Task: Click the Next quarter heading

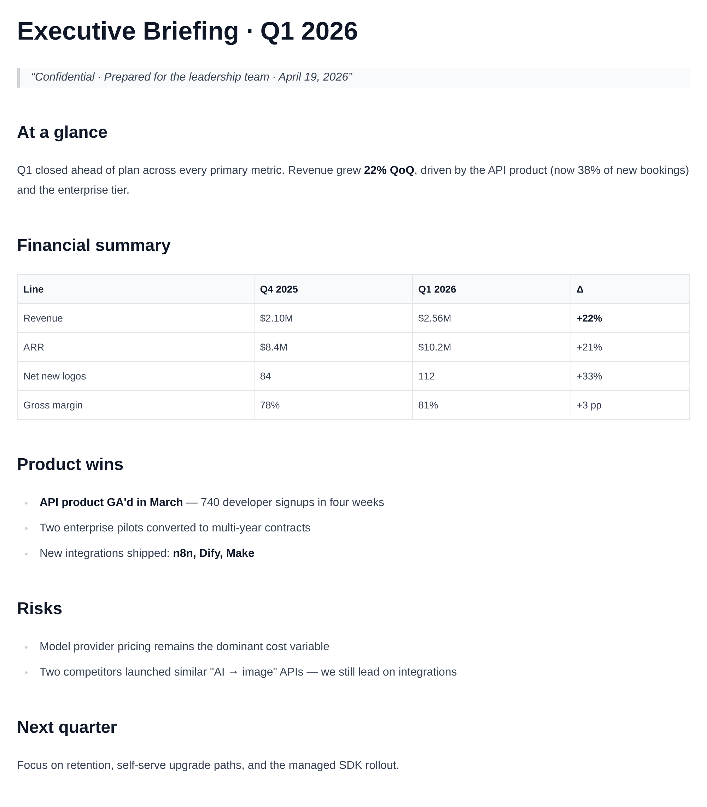Action: tap(67, 728)
